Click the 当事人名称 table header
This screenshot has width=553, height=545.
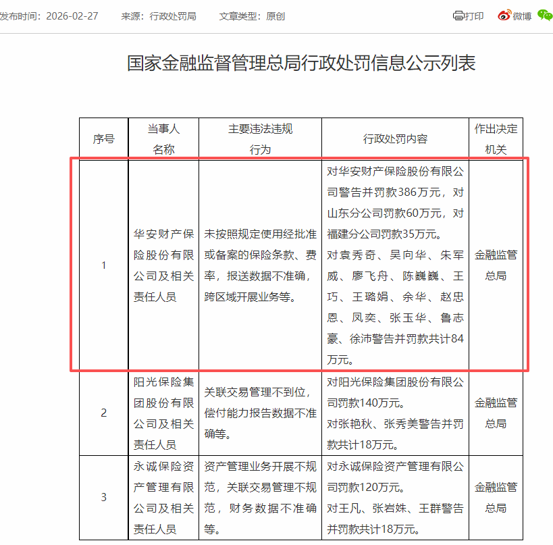(x=163, y=137)
